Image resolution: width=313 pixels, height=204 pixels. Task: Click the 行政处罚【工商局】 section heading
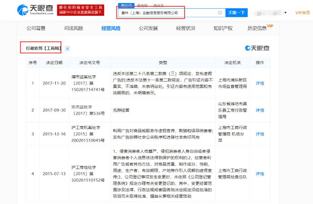43,48
